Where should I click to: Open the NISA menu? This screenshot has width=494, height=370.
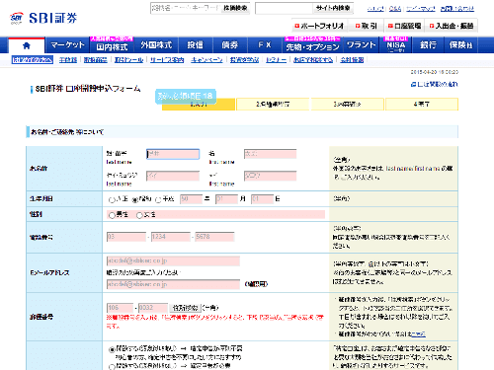click(396, 45)
